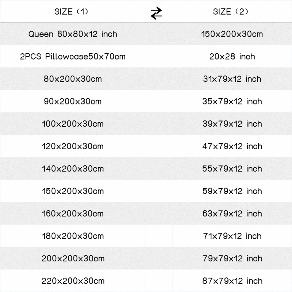The height and width of the screenshot is (292, 292).
Task: Pick the 90x200x30cm size option
Action: pos(73,101)
